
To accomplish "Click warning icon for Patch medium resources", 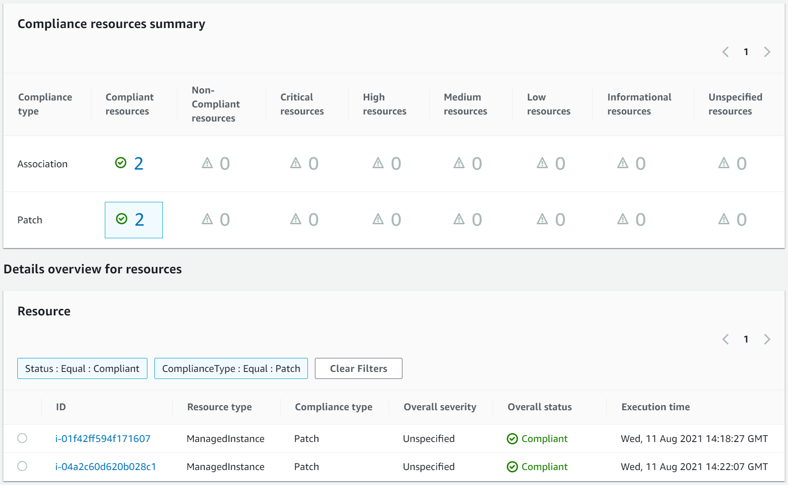I will (459, 219).
